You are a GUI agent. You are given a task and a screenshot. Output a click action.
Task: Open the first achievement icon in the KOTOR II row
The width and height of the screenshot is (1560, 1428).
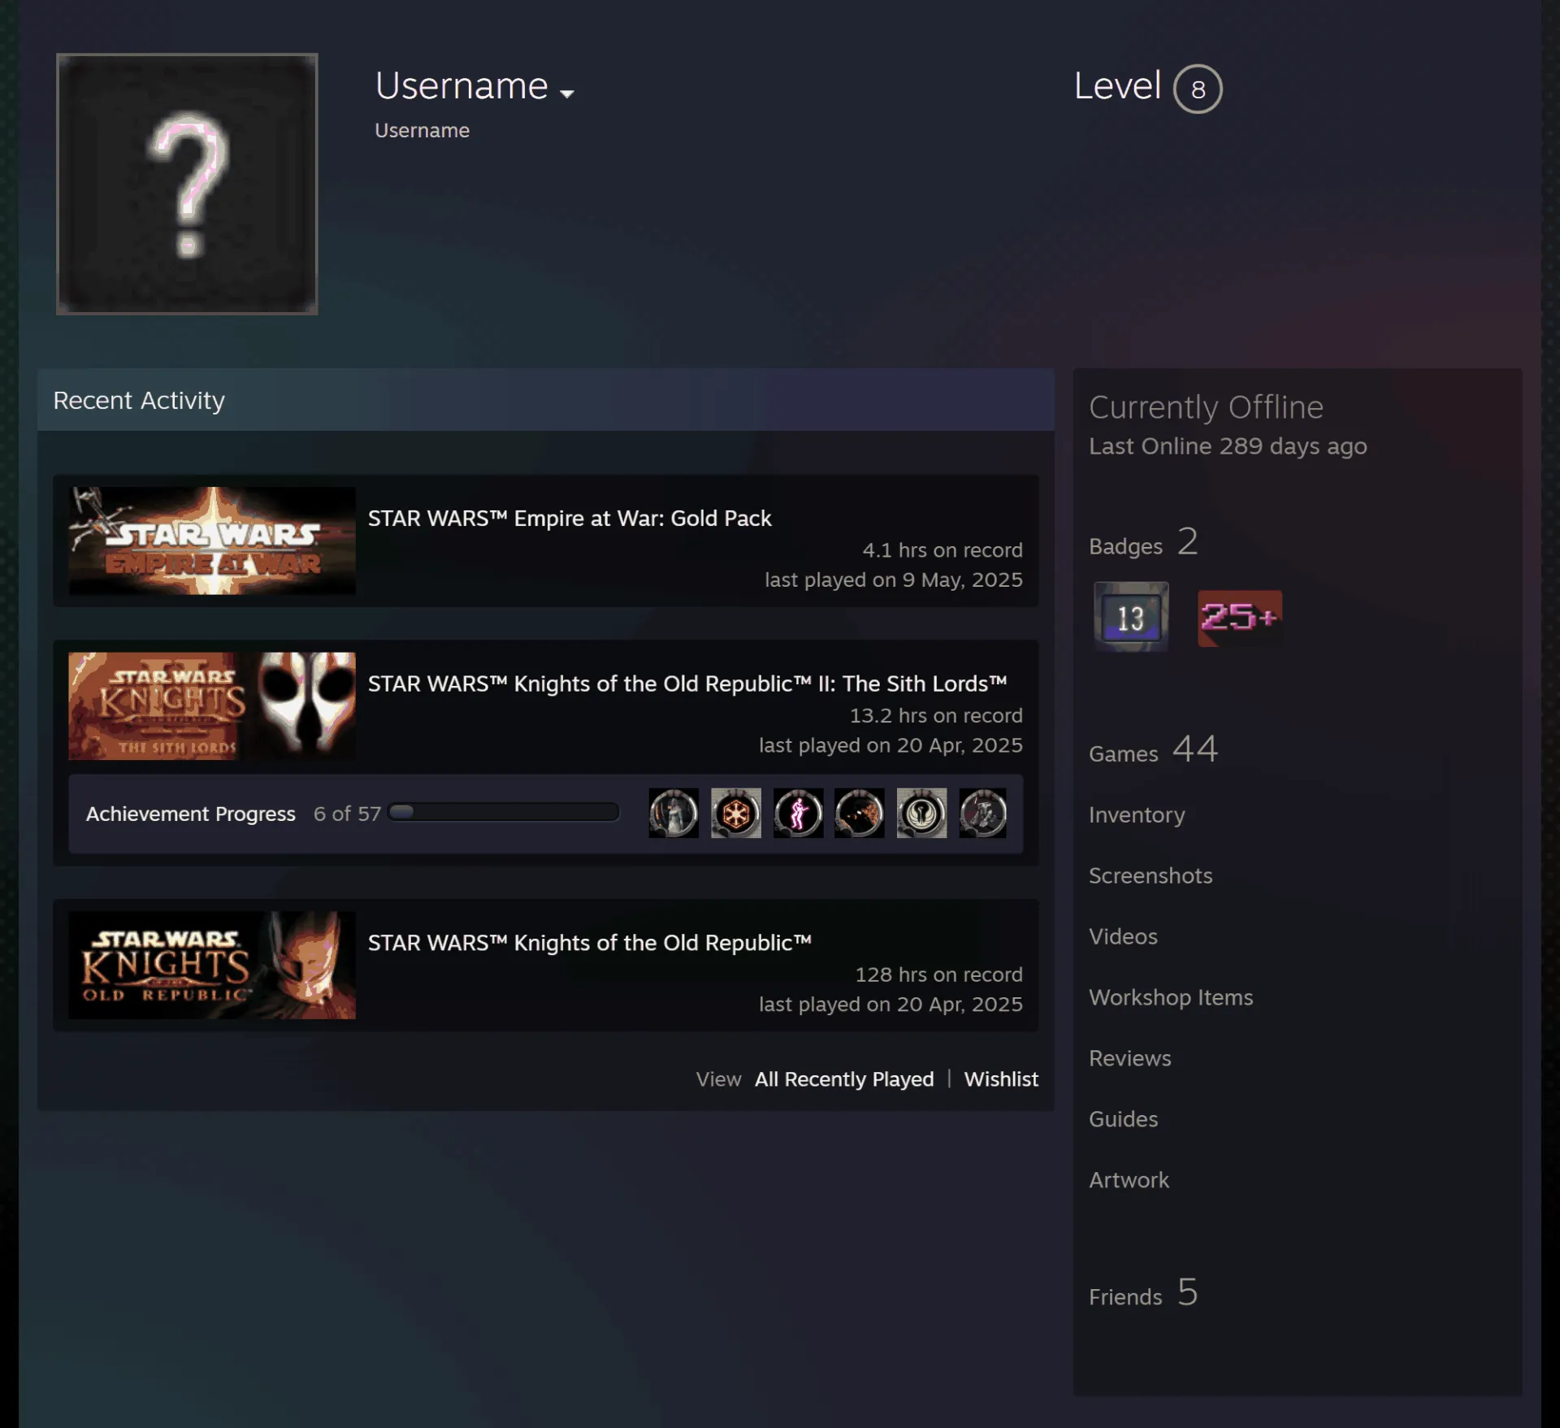coord(674,813)
